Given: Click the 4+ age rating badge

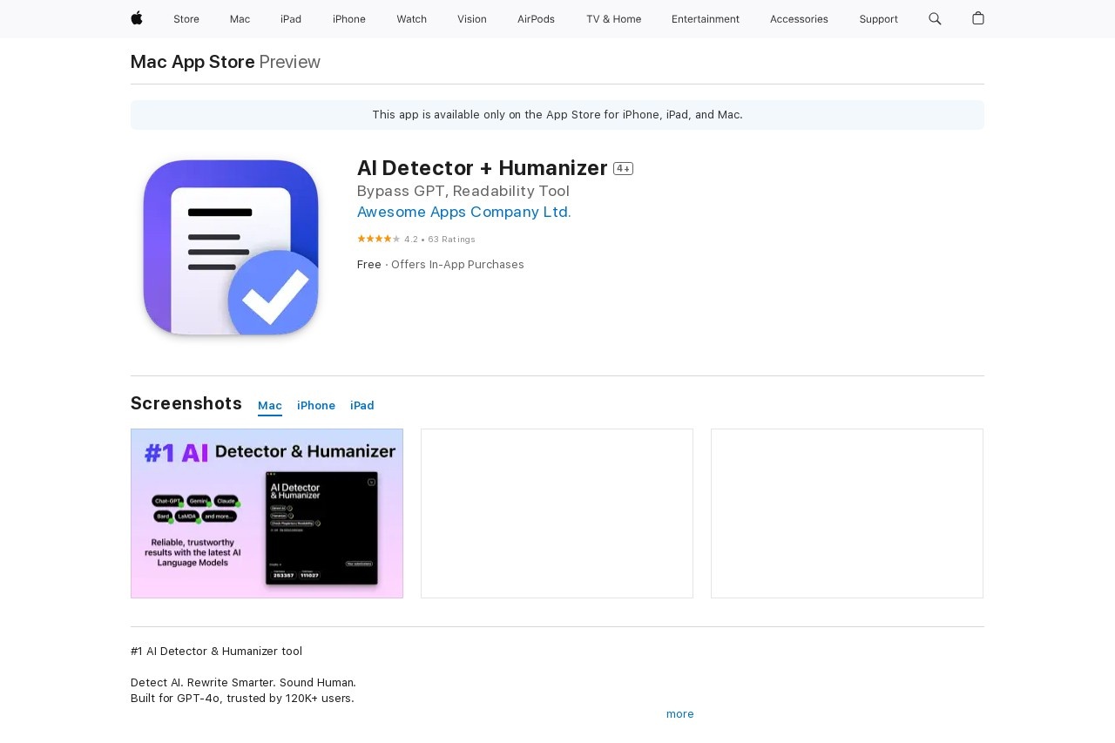Looking at the screenshot, I should [x=623, y=169].
